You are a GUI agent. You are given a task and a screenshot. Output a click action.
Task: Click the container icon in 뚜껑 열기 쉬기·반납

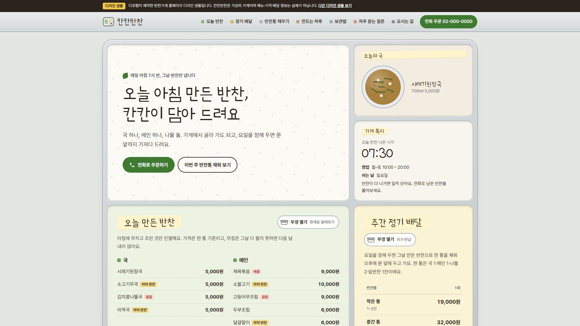tap(371, 240)
